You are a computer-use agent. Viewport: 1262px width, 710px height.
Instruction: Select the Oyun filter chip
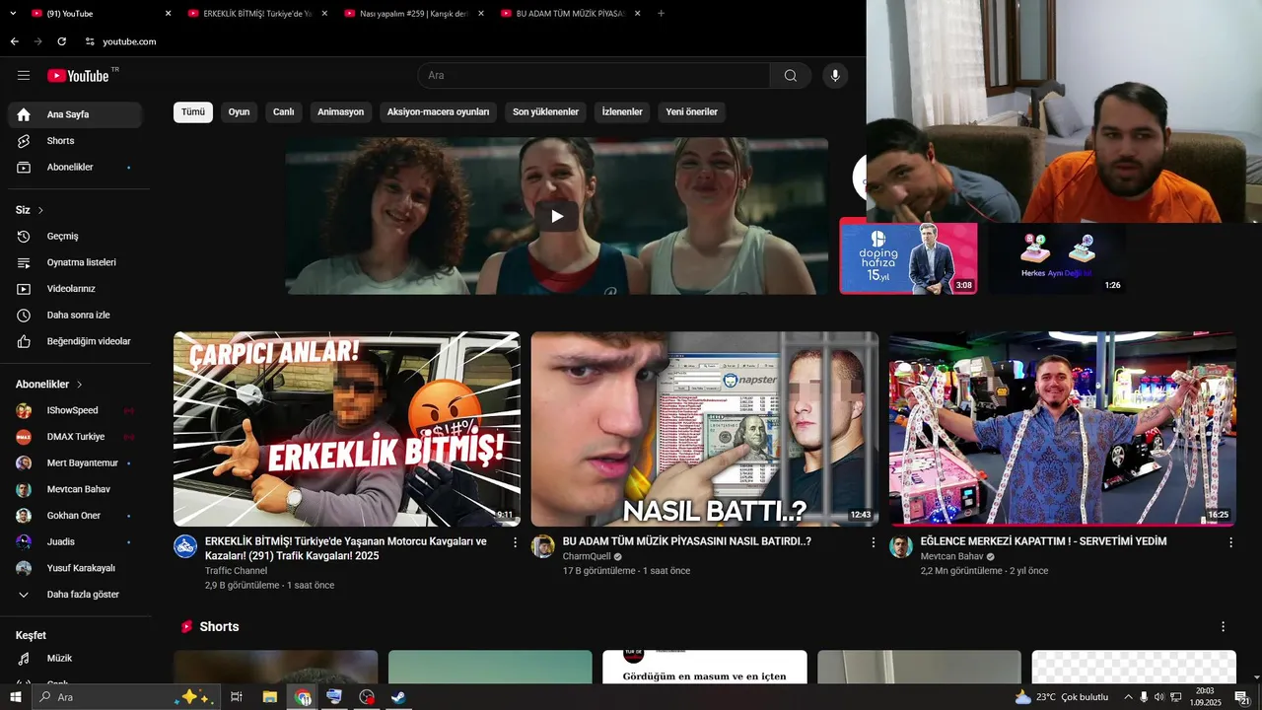pos(240,112)
